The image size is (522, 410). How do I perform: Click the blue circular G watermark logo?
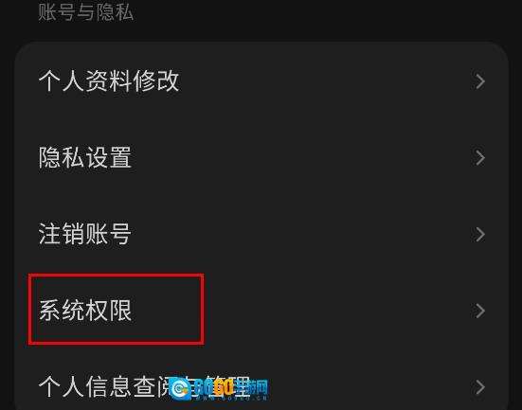180,388
